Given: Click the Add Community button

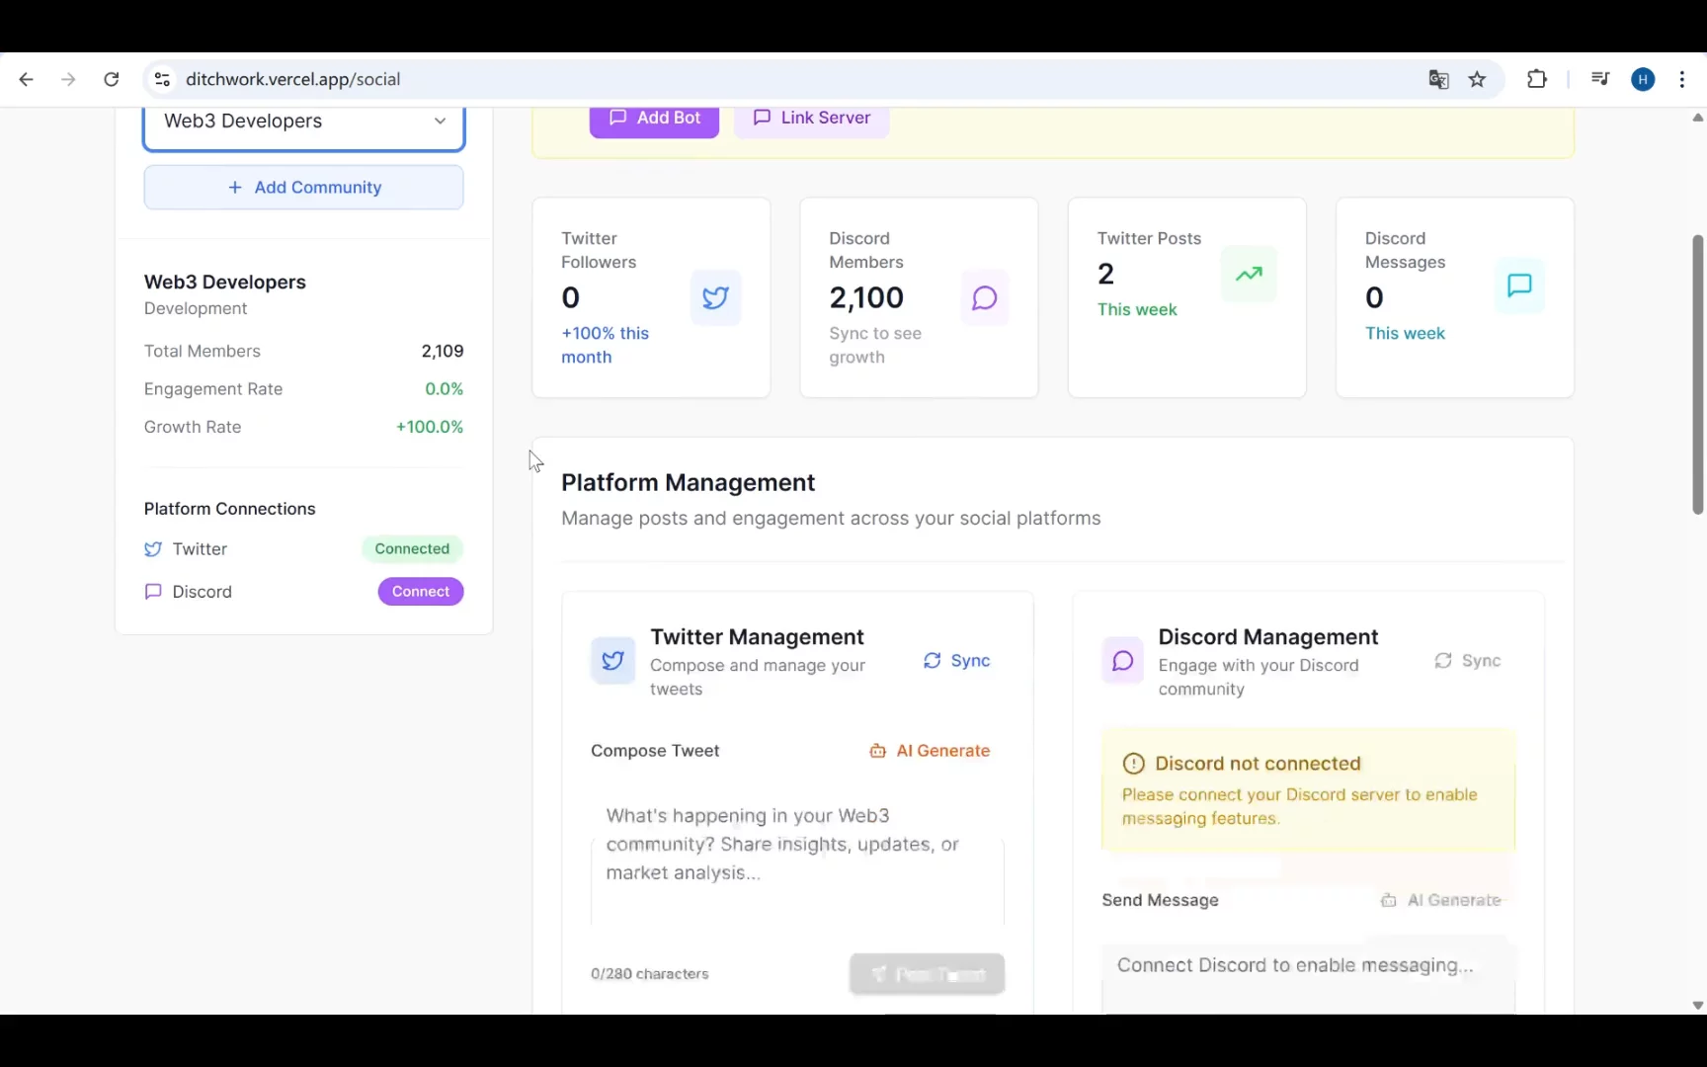Looking at the screenshot, I should [x=303, y=188].
